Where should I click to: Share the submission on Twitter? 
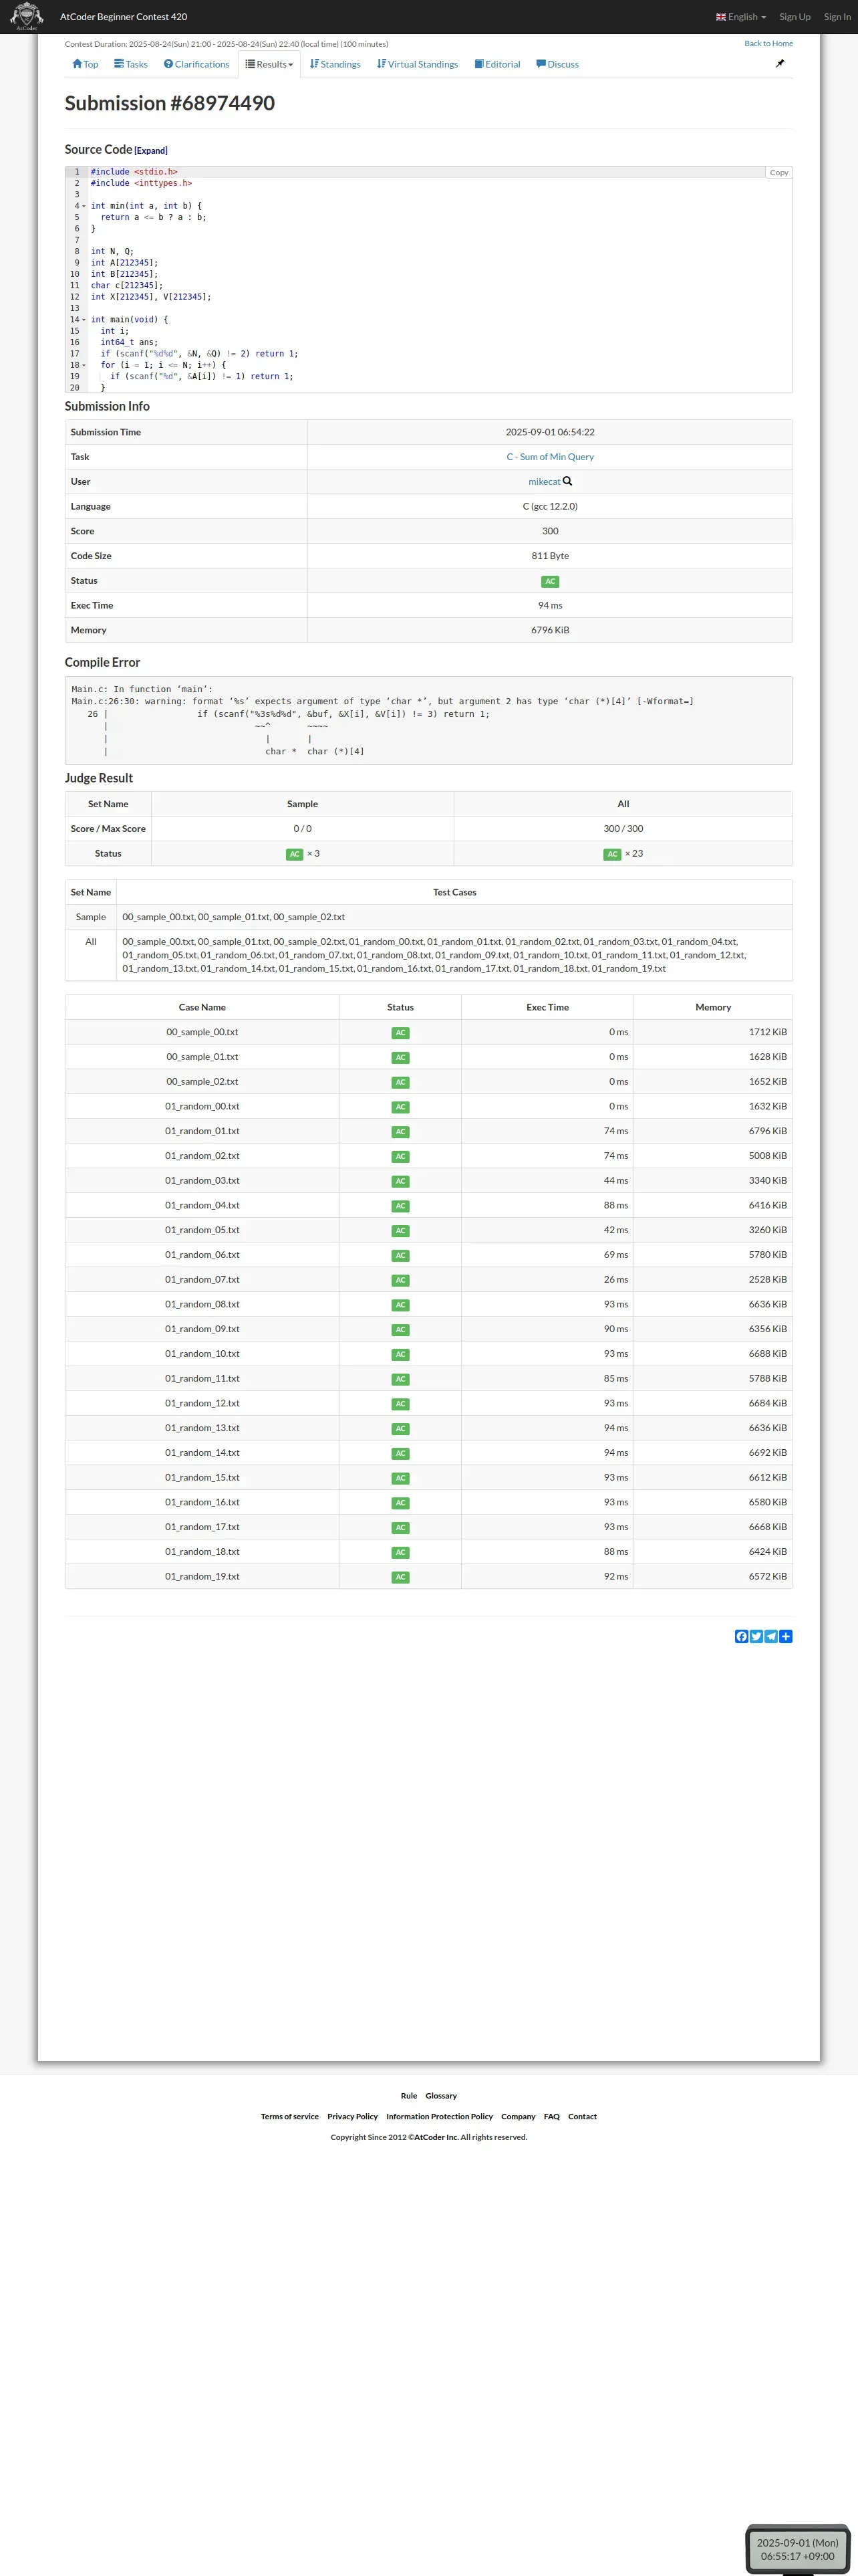756,1636
